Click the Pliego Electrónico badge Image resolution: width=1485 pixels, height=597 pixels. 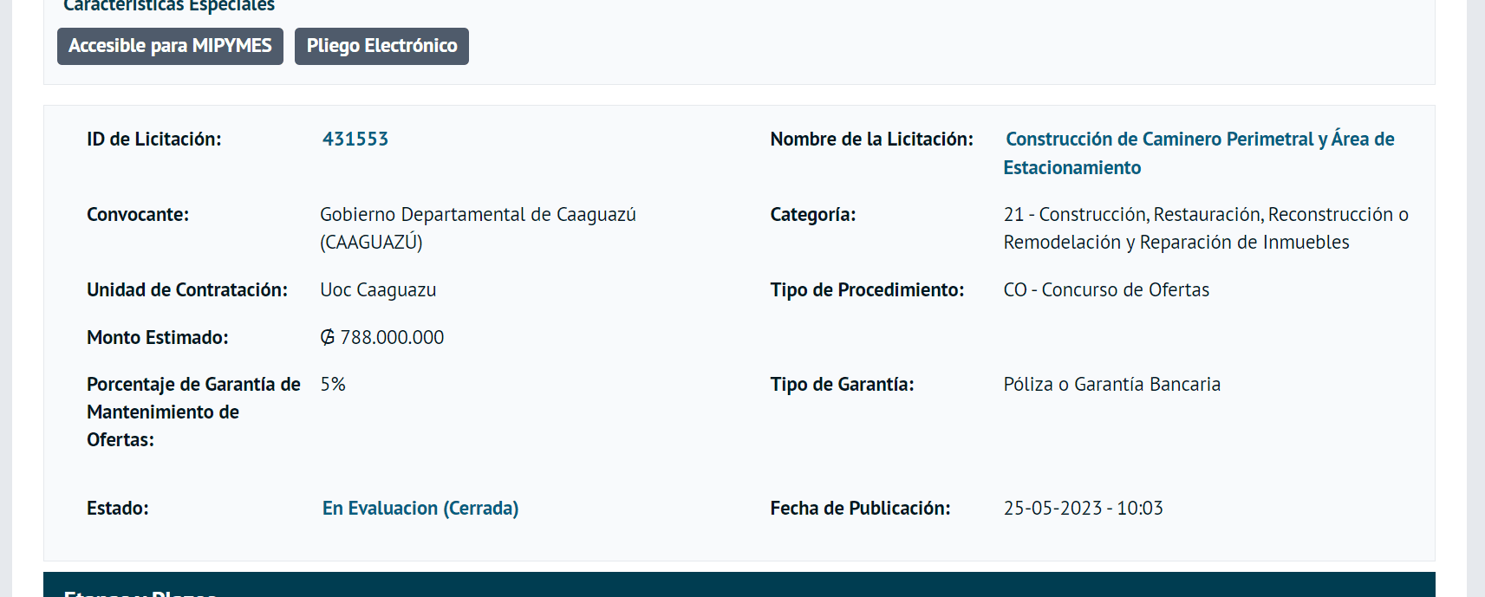pos(381,46)
